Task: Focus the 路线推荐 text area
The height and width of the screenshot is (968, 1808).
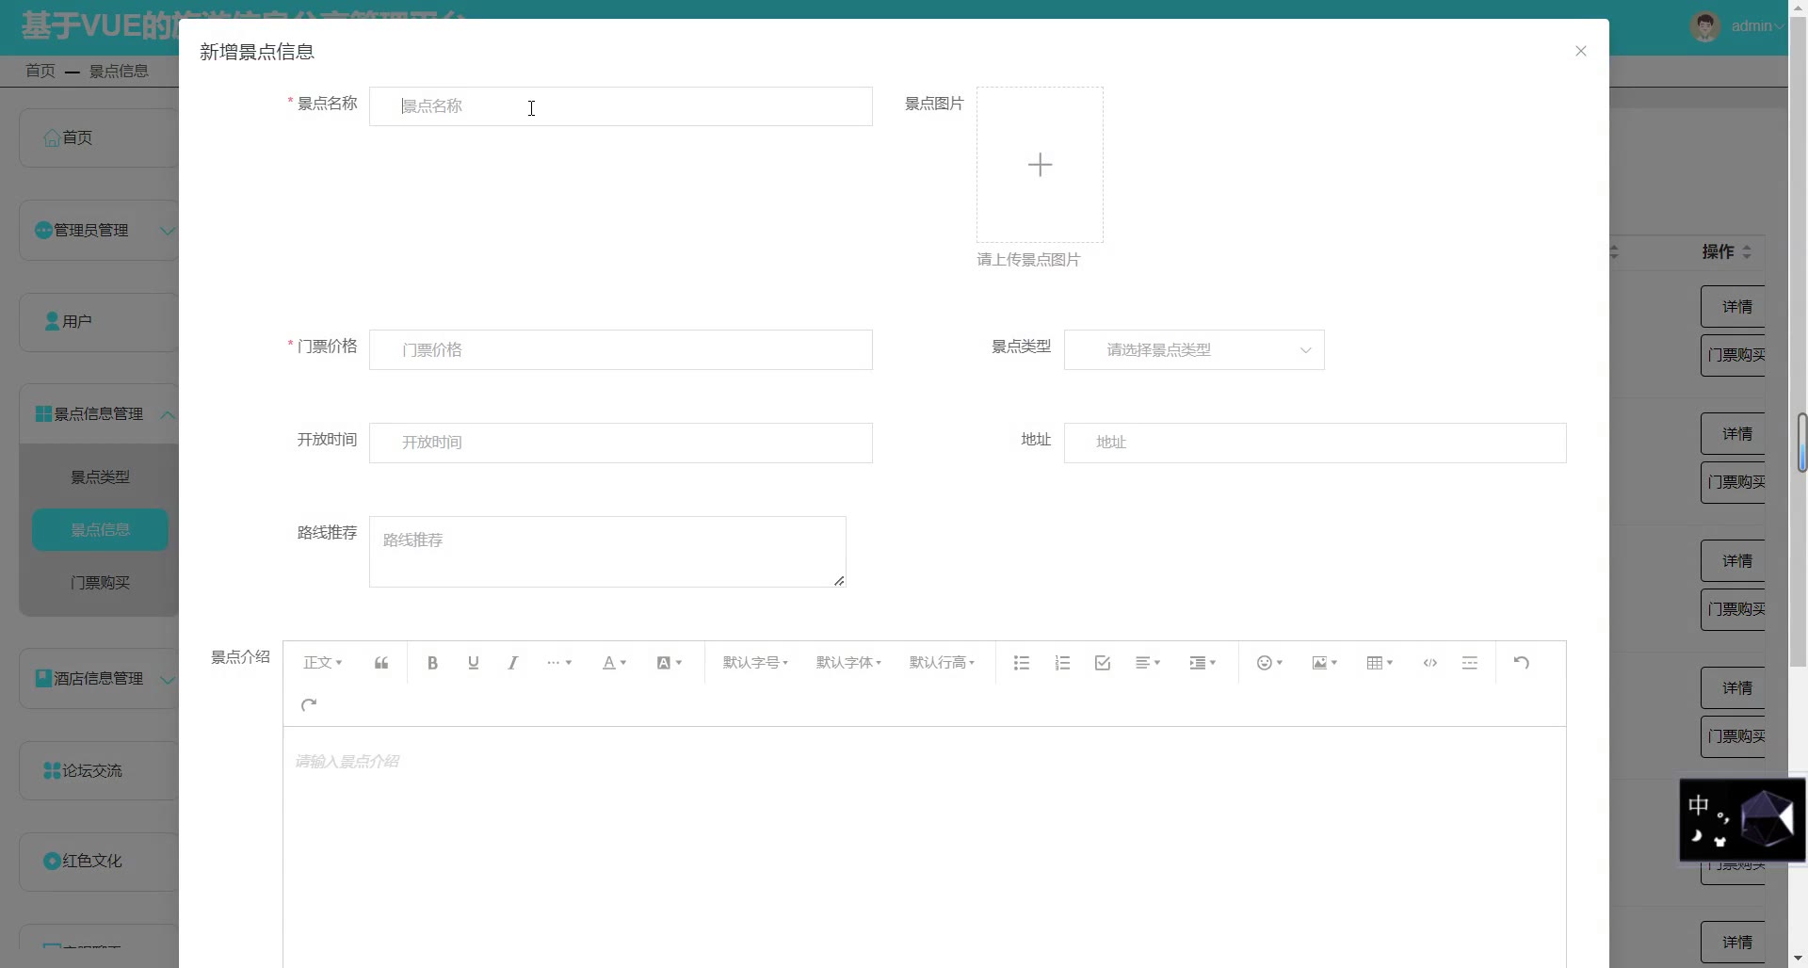Action: [x=607, y=552]
